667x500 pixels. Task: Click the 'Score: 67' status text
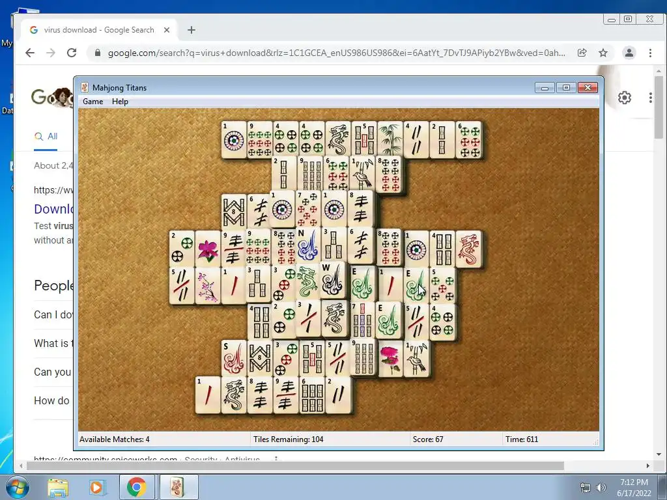tap(428, 439)
